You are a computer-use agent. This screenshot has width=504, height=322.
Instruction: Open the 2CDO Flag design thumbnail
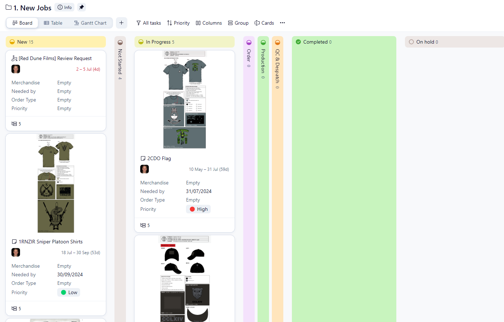point(185,99)
